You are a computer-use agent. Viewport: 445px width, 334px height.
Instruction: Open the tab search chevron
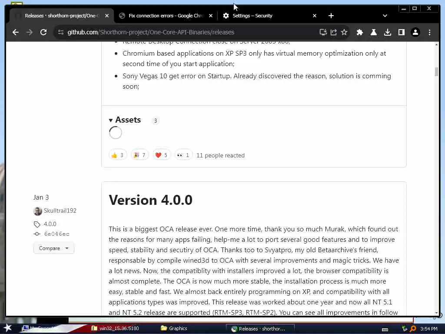click(x=385, y=16)
